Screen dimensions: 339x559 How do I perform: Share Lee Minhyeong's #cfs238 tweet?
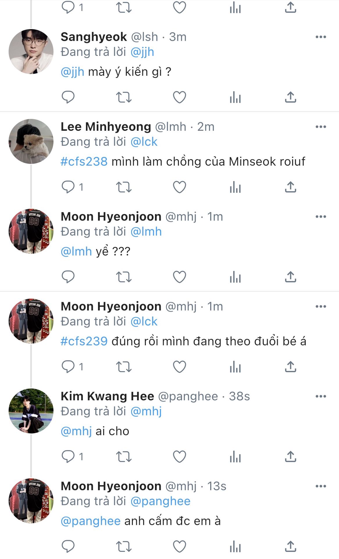290,187
